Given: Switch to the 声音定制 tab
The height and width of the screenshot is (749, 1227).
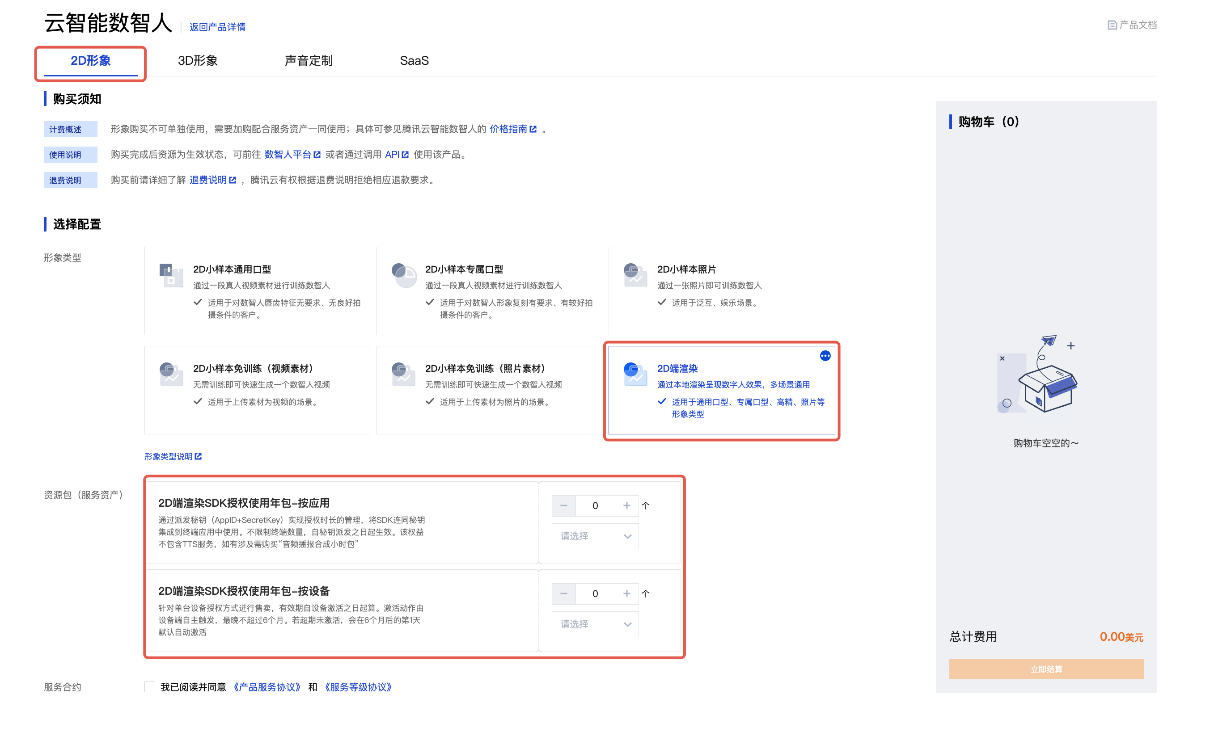Looking at the screenshot, I should 308,61.
